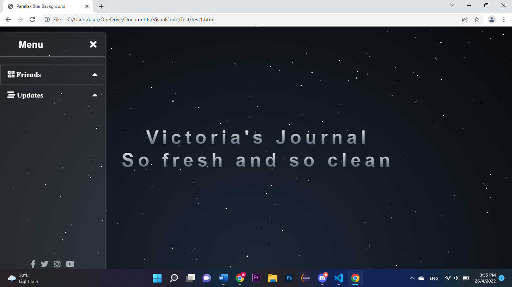
Task: Open Teams Chat on taskbar
Action: 207,278
